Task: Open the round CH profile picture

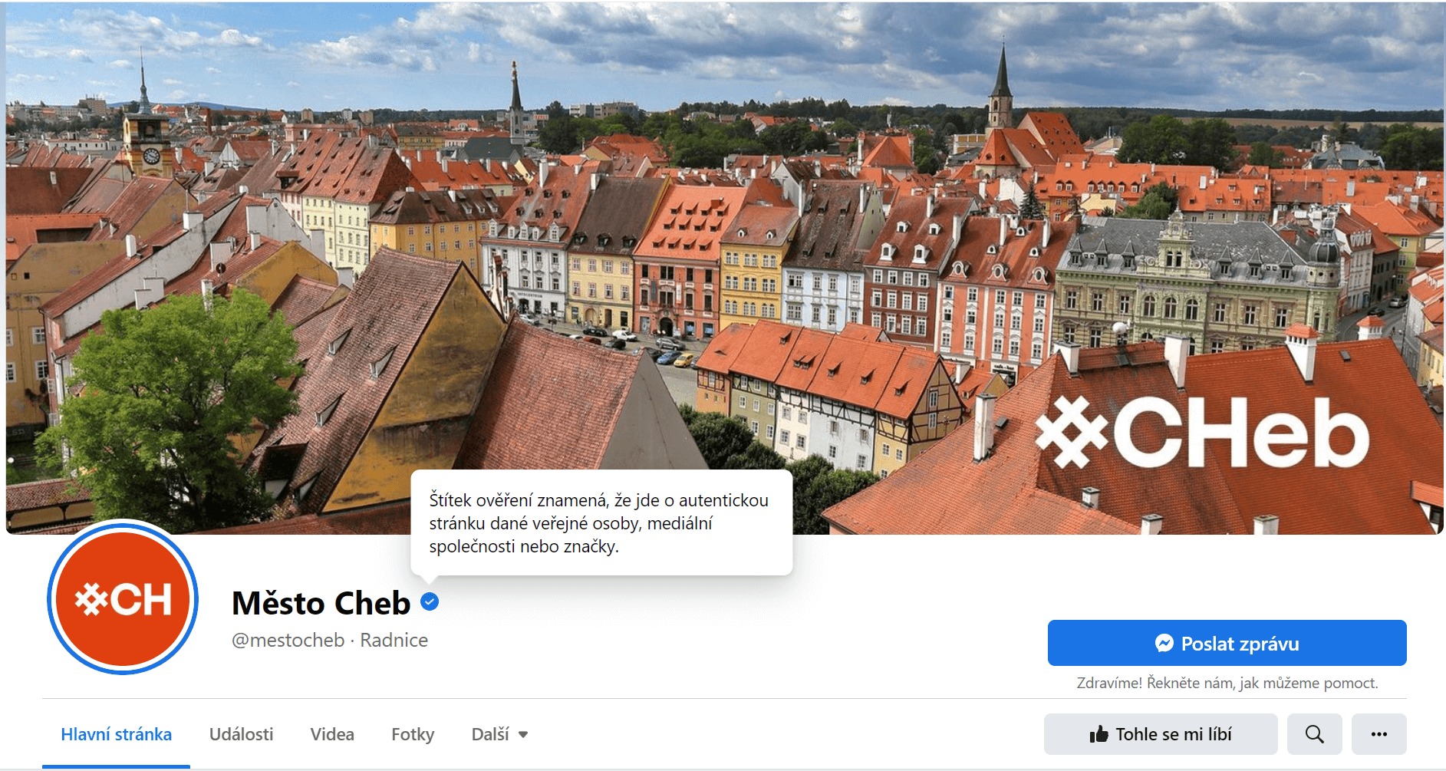Action: (x=123, y=598)
